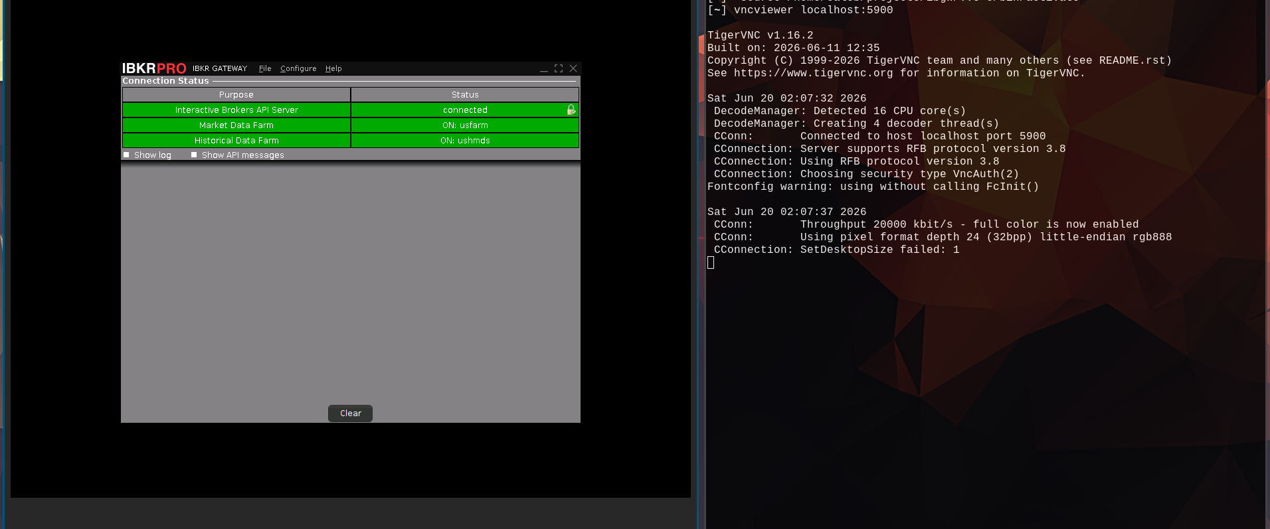The width and height of the screenshot is (1270, 529).
Task: Select the ON: usfarm status cell
Action: pyautogui.click(x=465, y=125)
